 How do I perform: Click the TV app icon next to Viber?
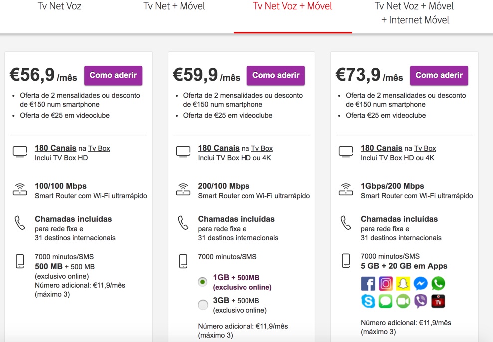pyautogui.click(x=438, y=301)
